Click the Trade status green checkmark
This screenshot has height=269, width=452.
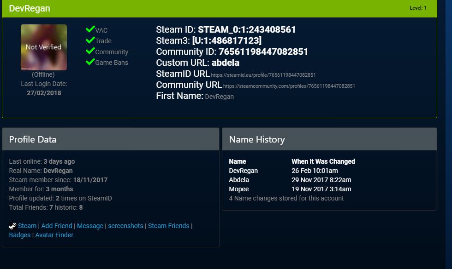[x=90, y=40]
